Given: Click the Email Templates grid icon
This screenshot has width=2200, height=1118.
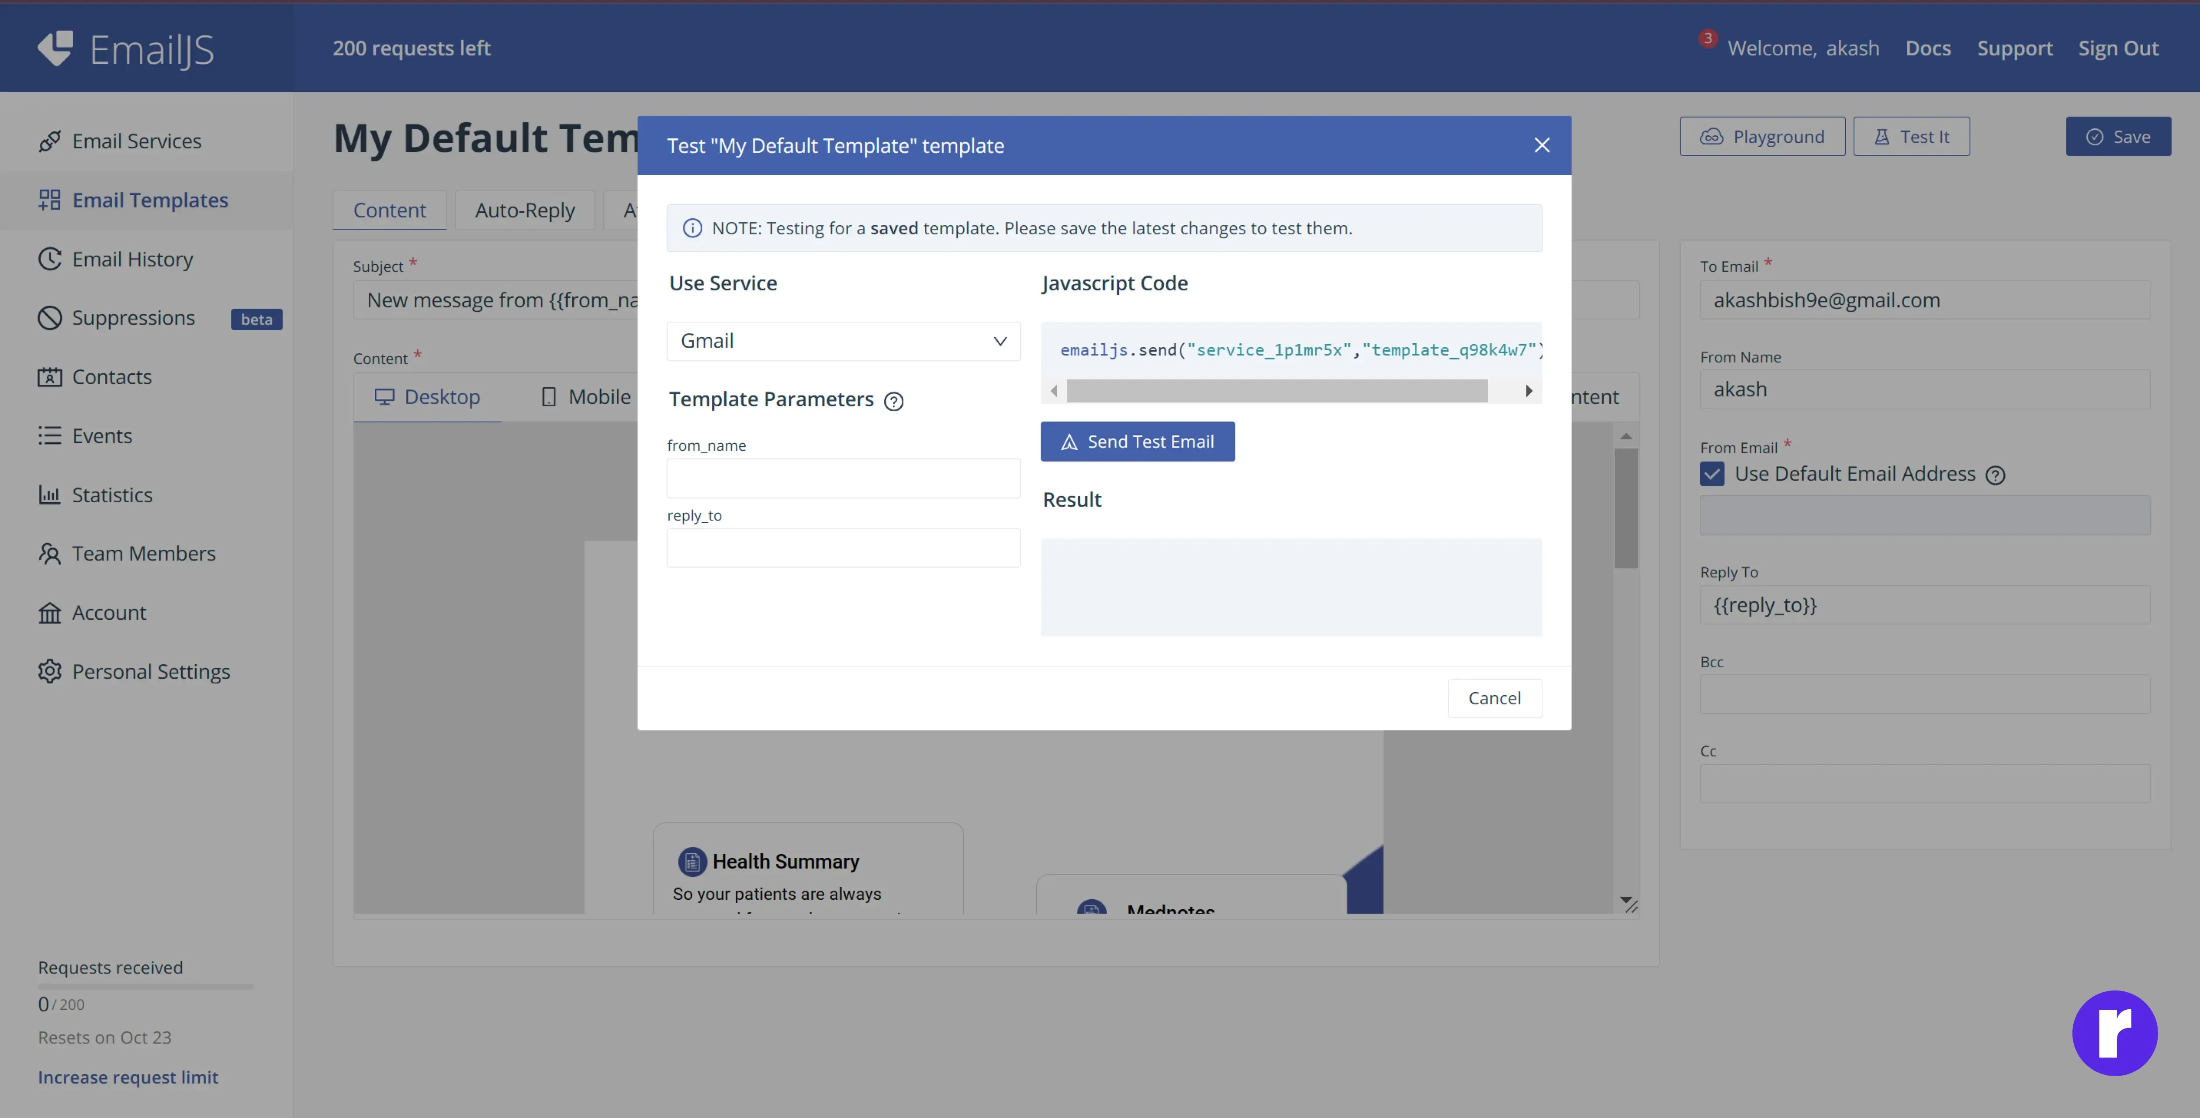Looking at the screenshot, I should pyautogui.click(x=49, y=200).
